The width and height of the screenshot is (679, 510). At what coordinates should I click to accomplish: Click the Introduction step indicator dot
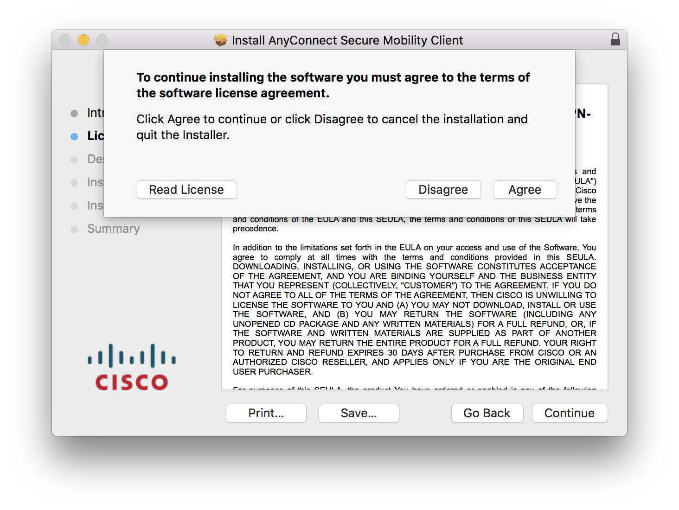[75, 113]
